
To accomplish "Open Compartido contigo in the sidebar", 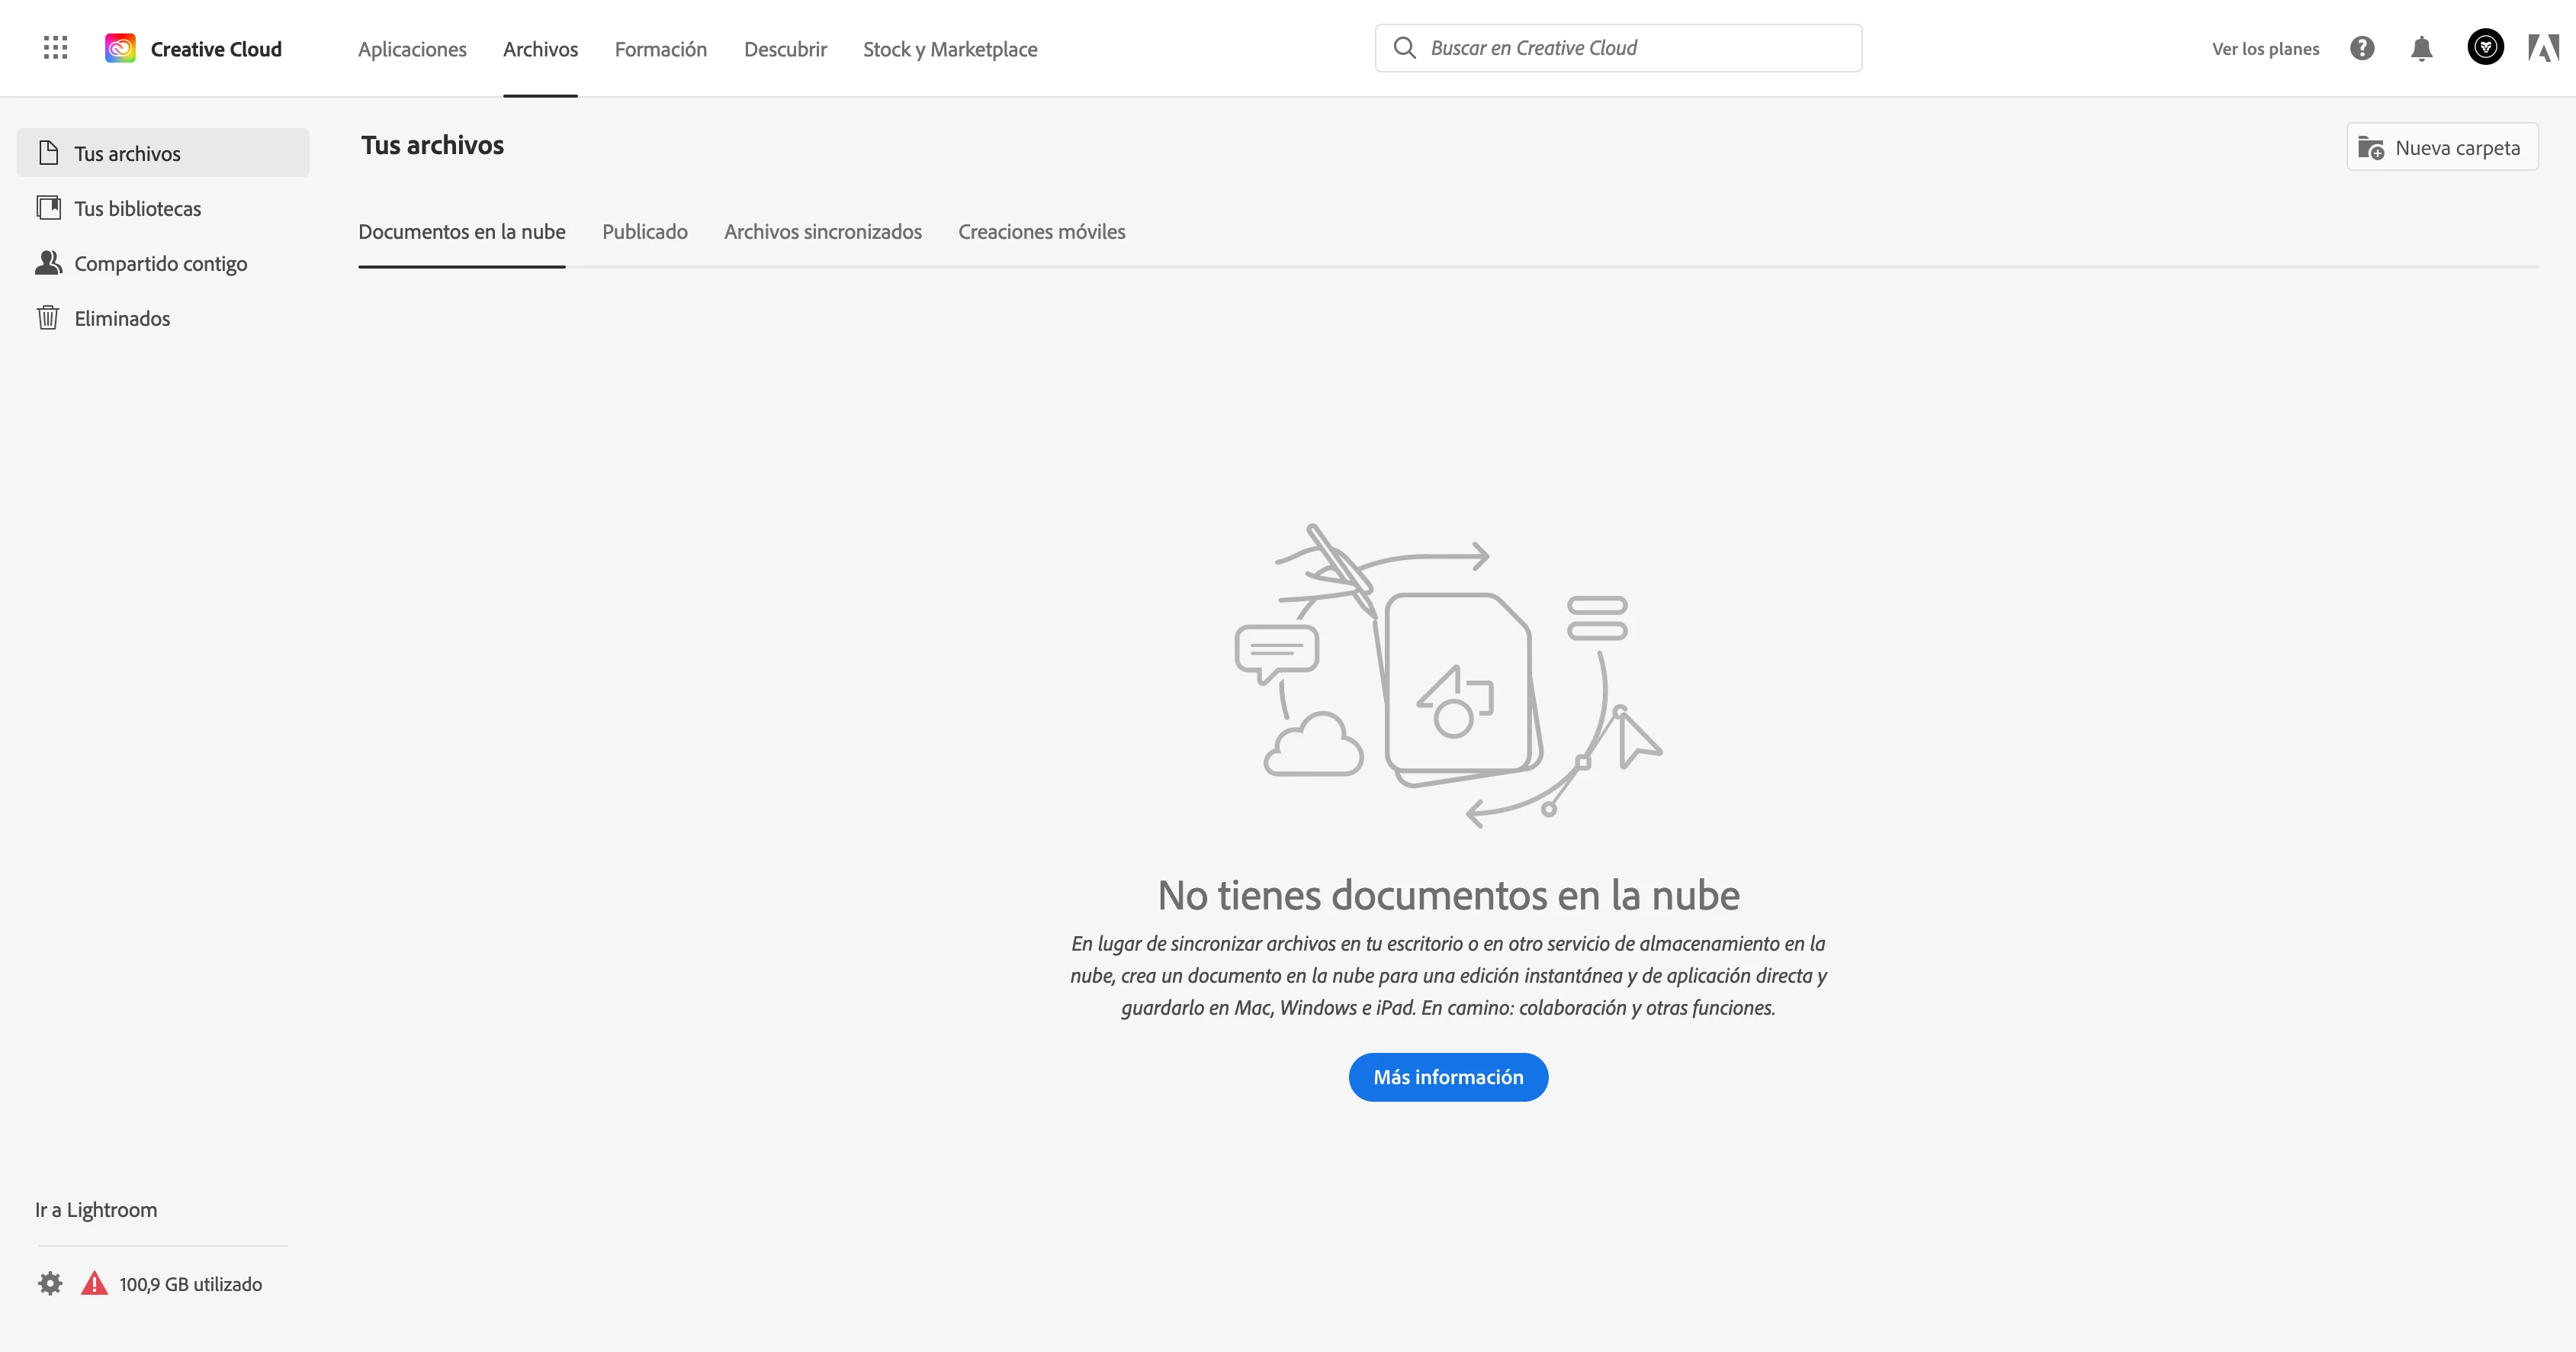I will pyautogui.click(x=160, y=263).
